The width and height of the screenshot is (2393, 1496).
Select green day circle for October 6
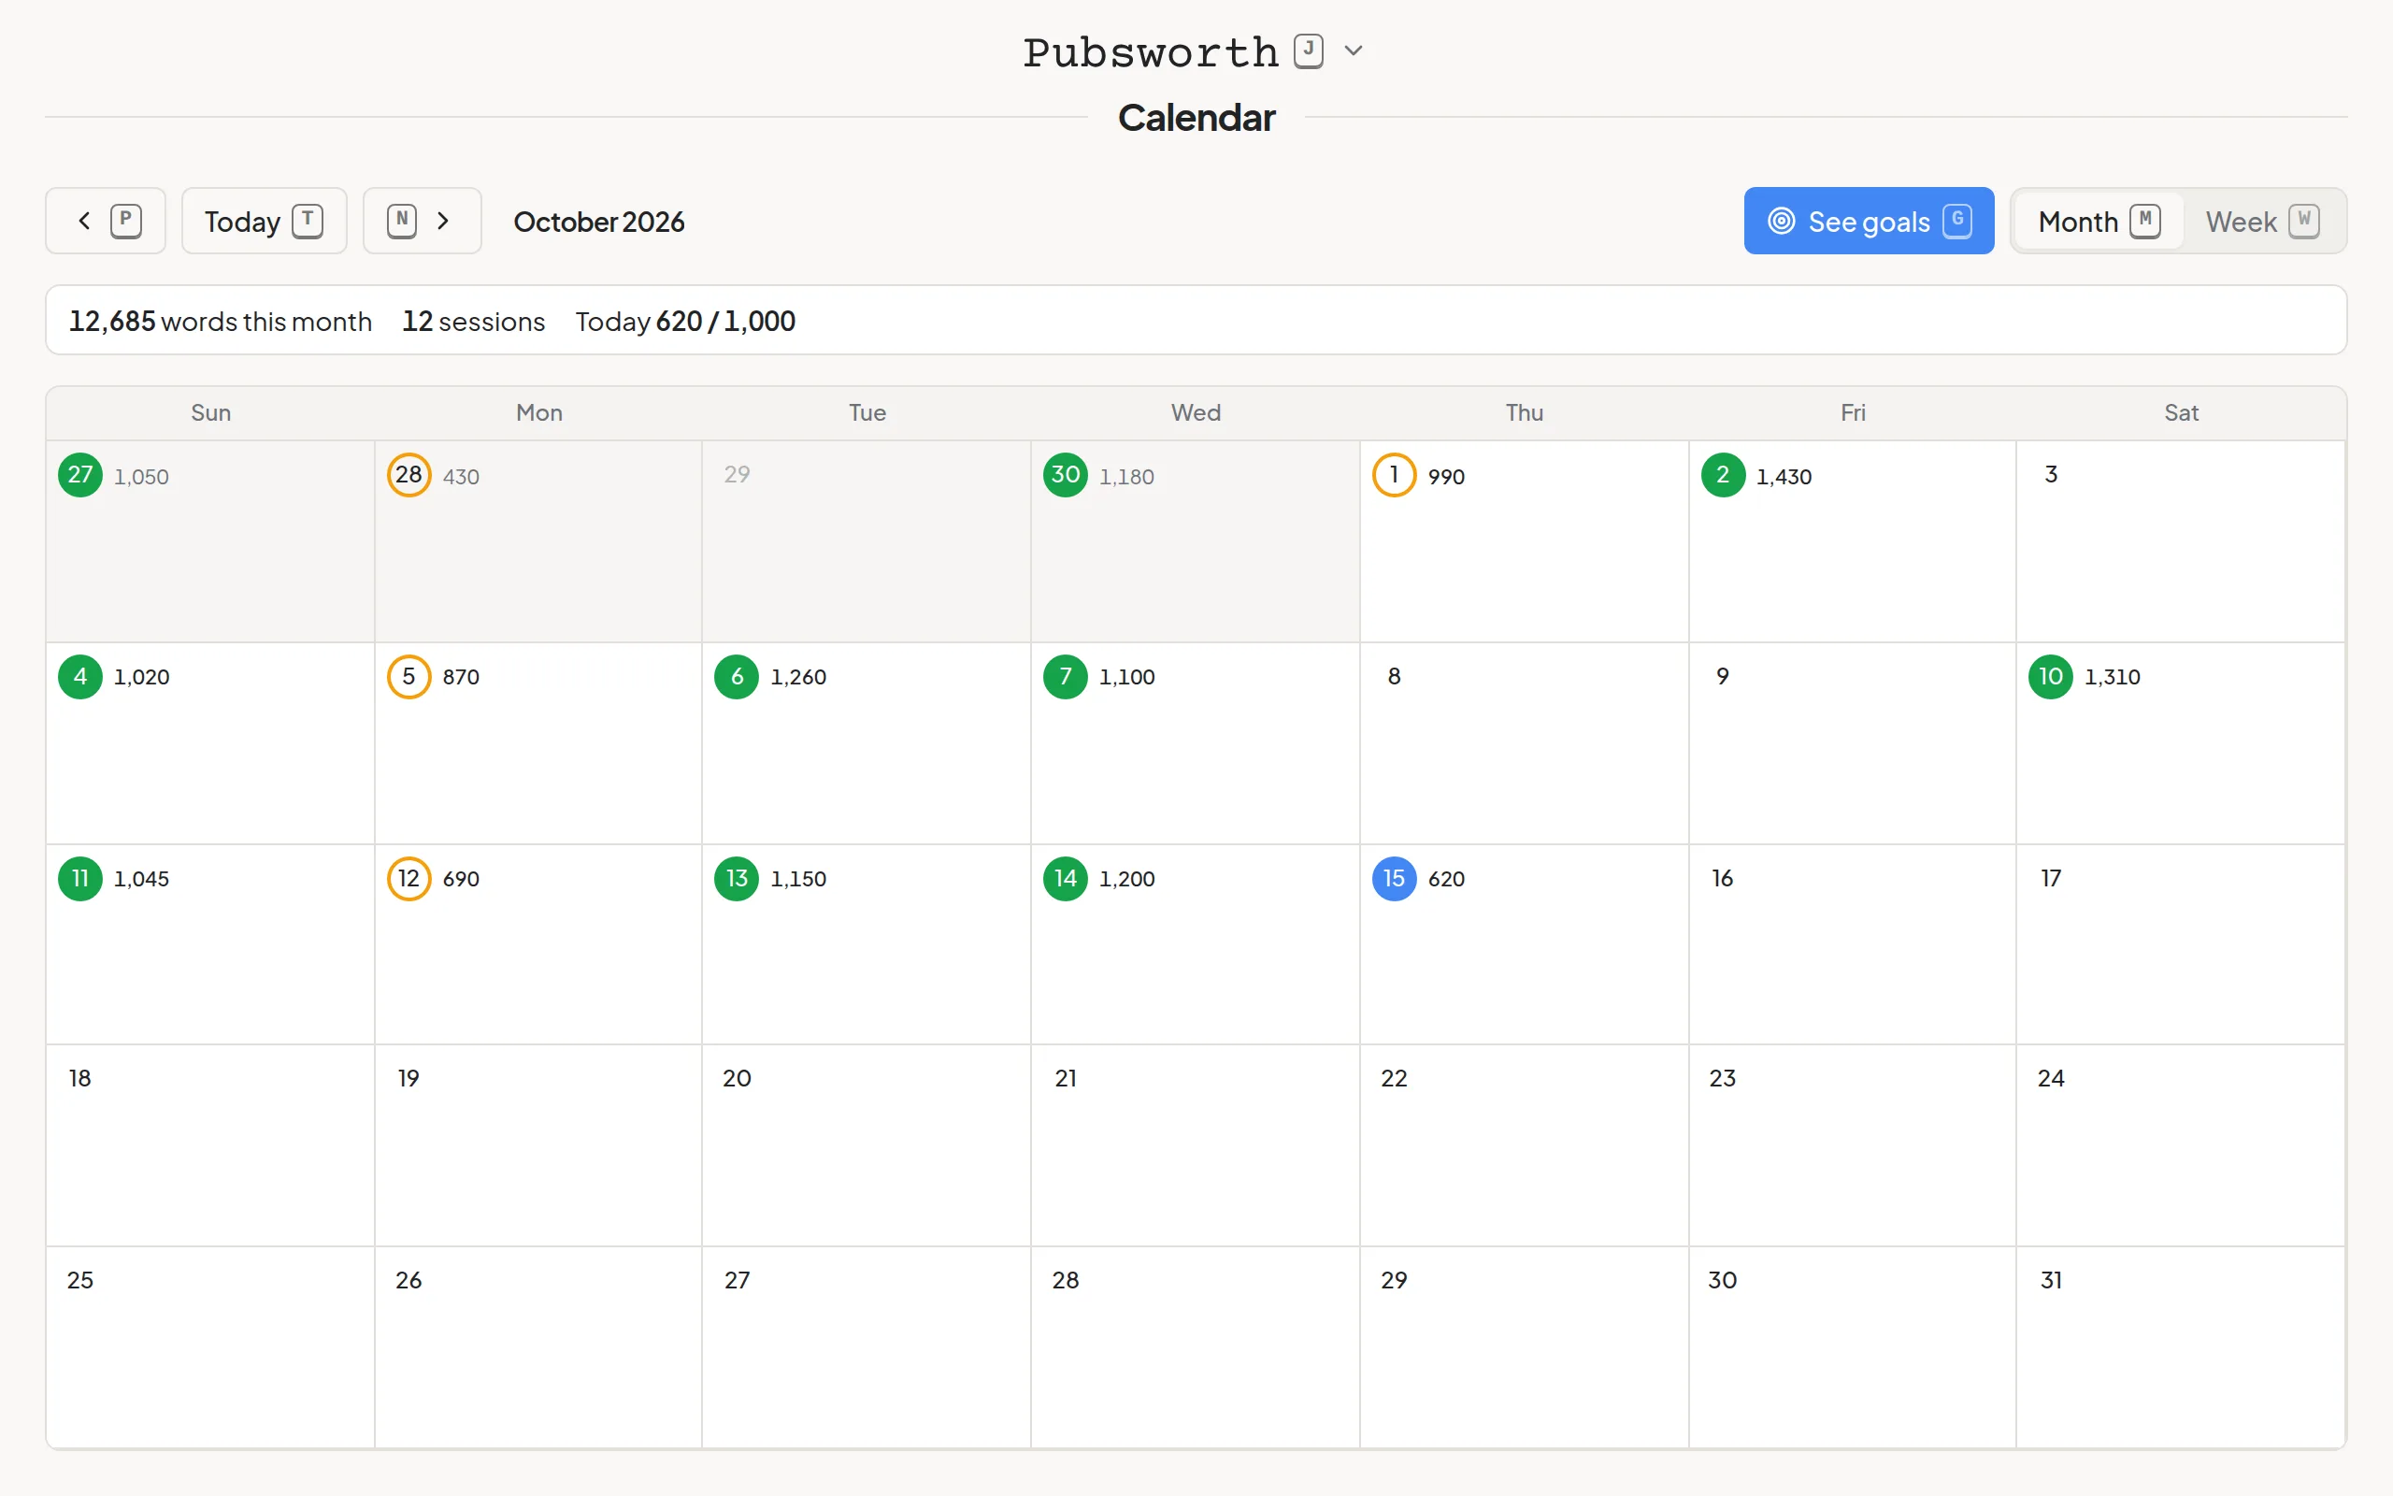737,677
